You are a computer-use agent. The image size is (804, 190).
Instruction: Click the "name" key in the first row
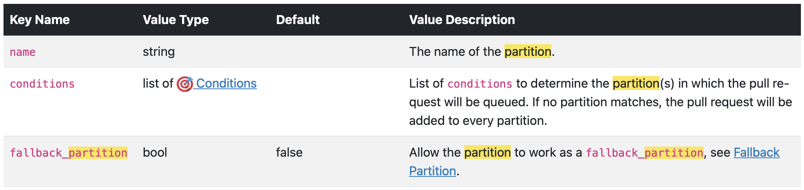[23, 52]
